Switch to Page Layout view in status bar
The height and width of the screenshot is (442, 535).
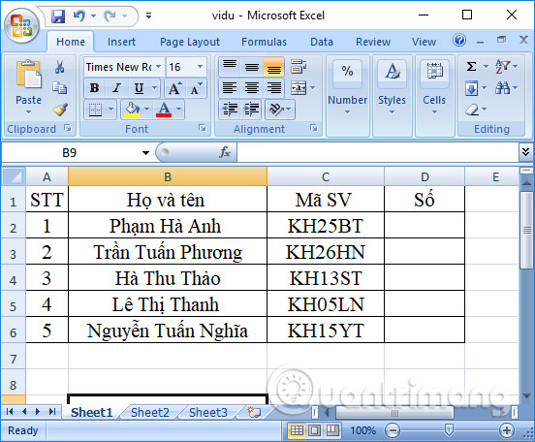point(315,430)
